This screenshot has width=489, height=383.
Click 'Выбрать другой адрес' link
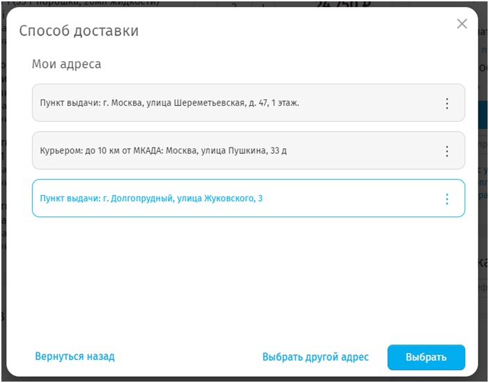click(x=315, y=357)
